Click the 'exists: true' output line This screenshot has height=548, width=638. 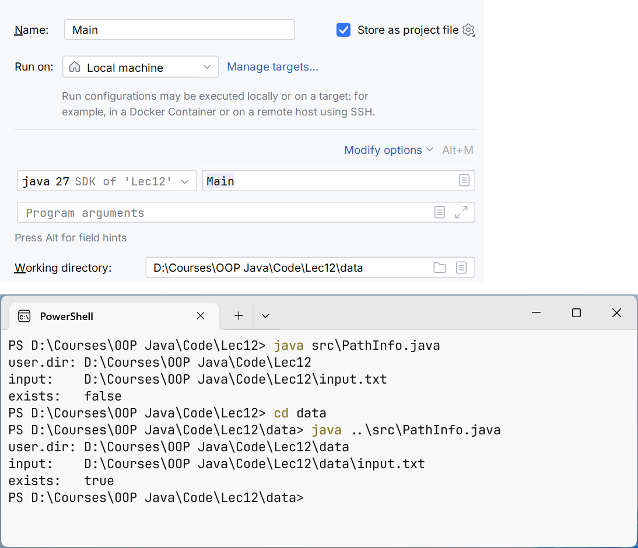pos(61,481)
